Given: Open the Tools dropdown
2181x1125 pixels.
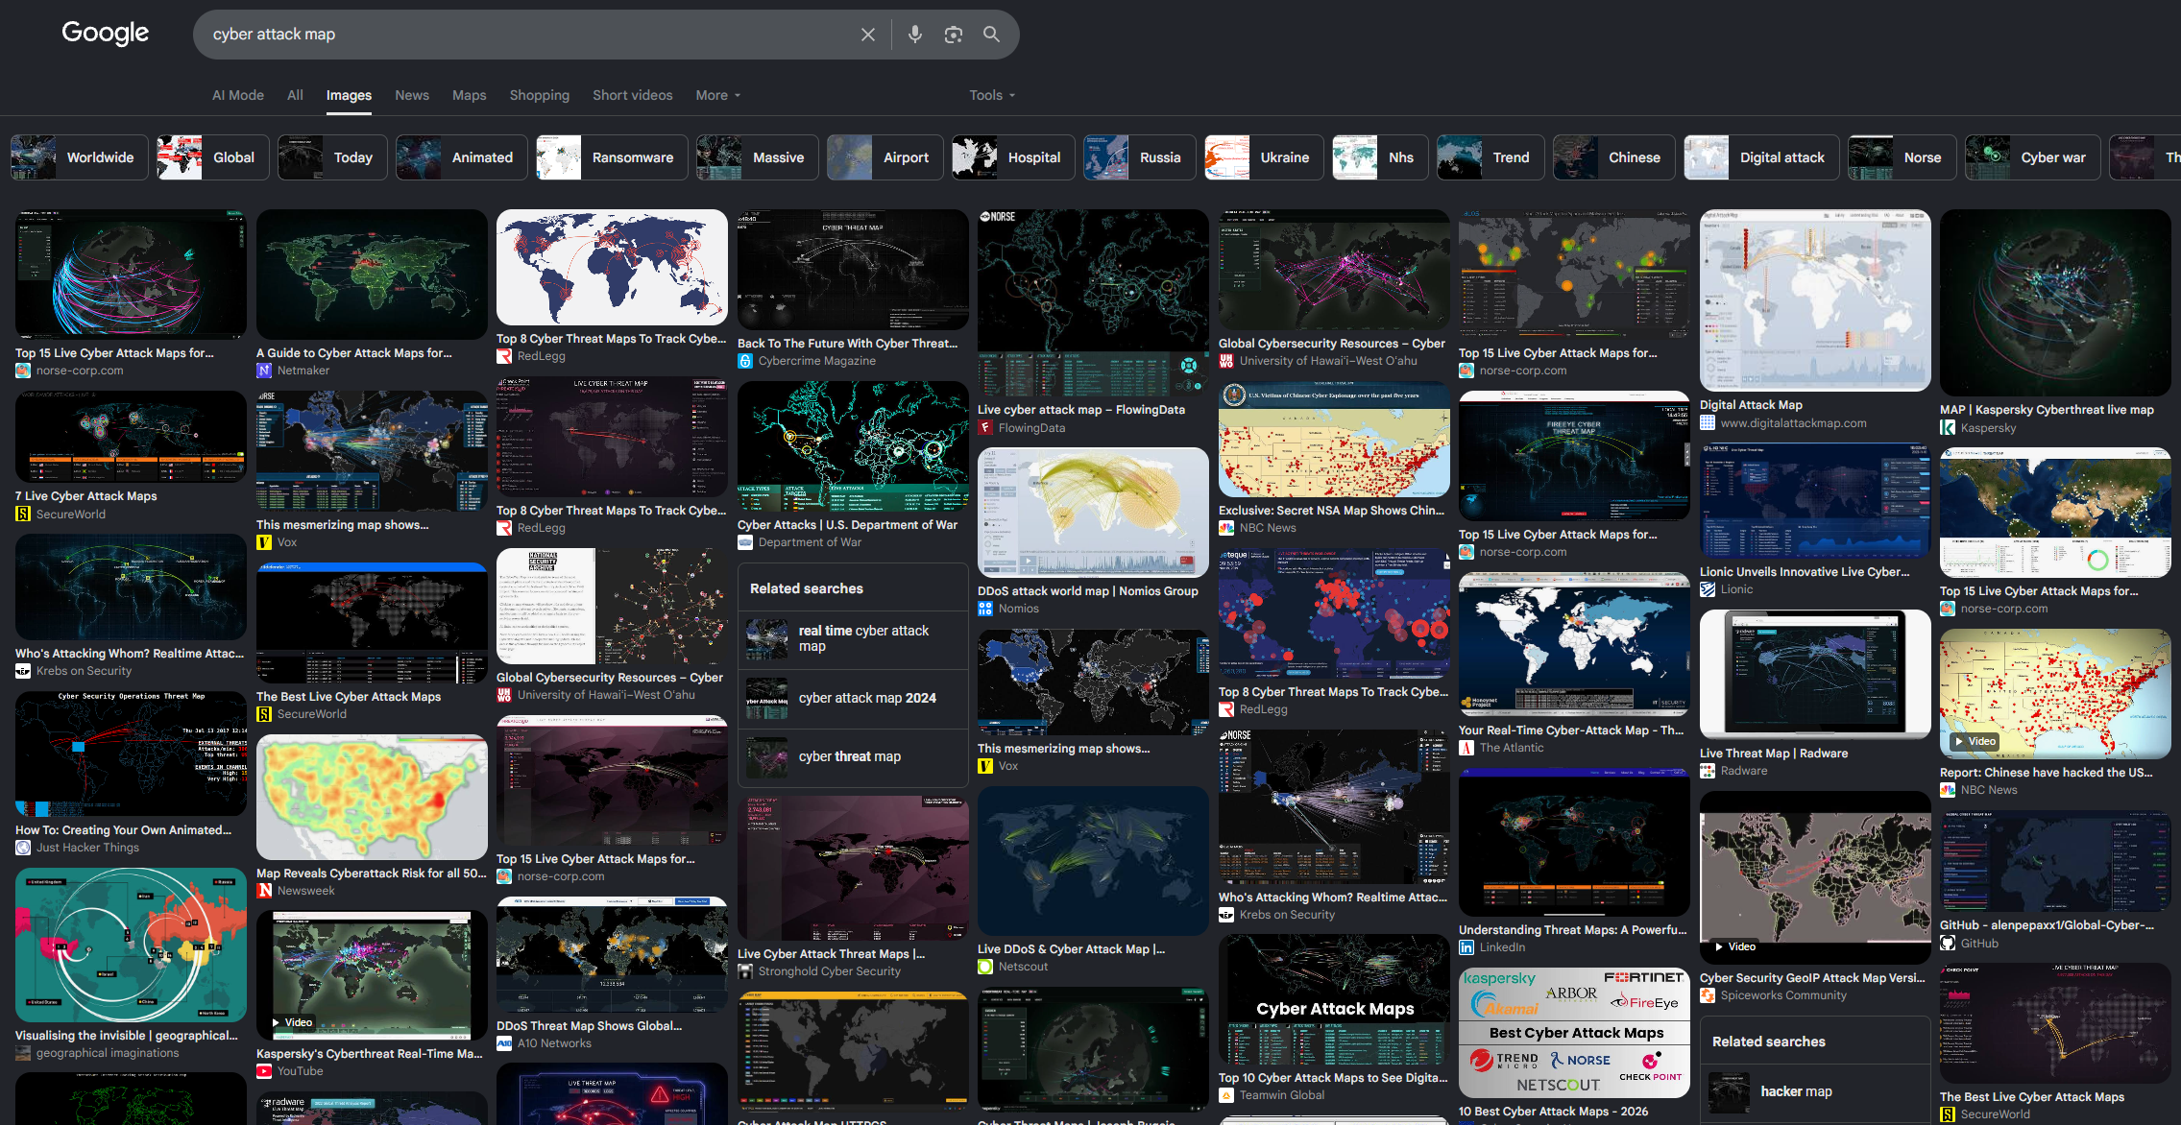Looking at the screenshot, I should [992, 95].
